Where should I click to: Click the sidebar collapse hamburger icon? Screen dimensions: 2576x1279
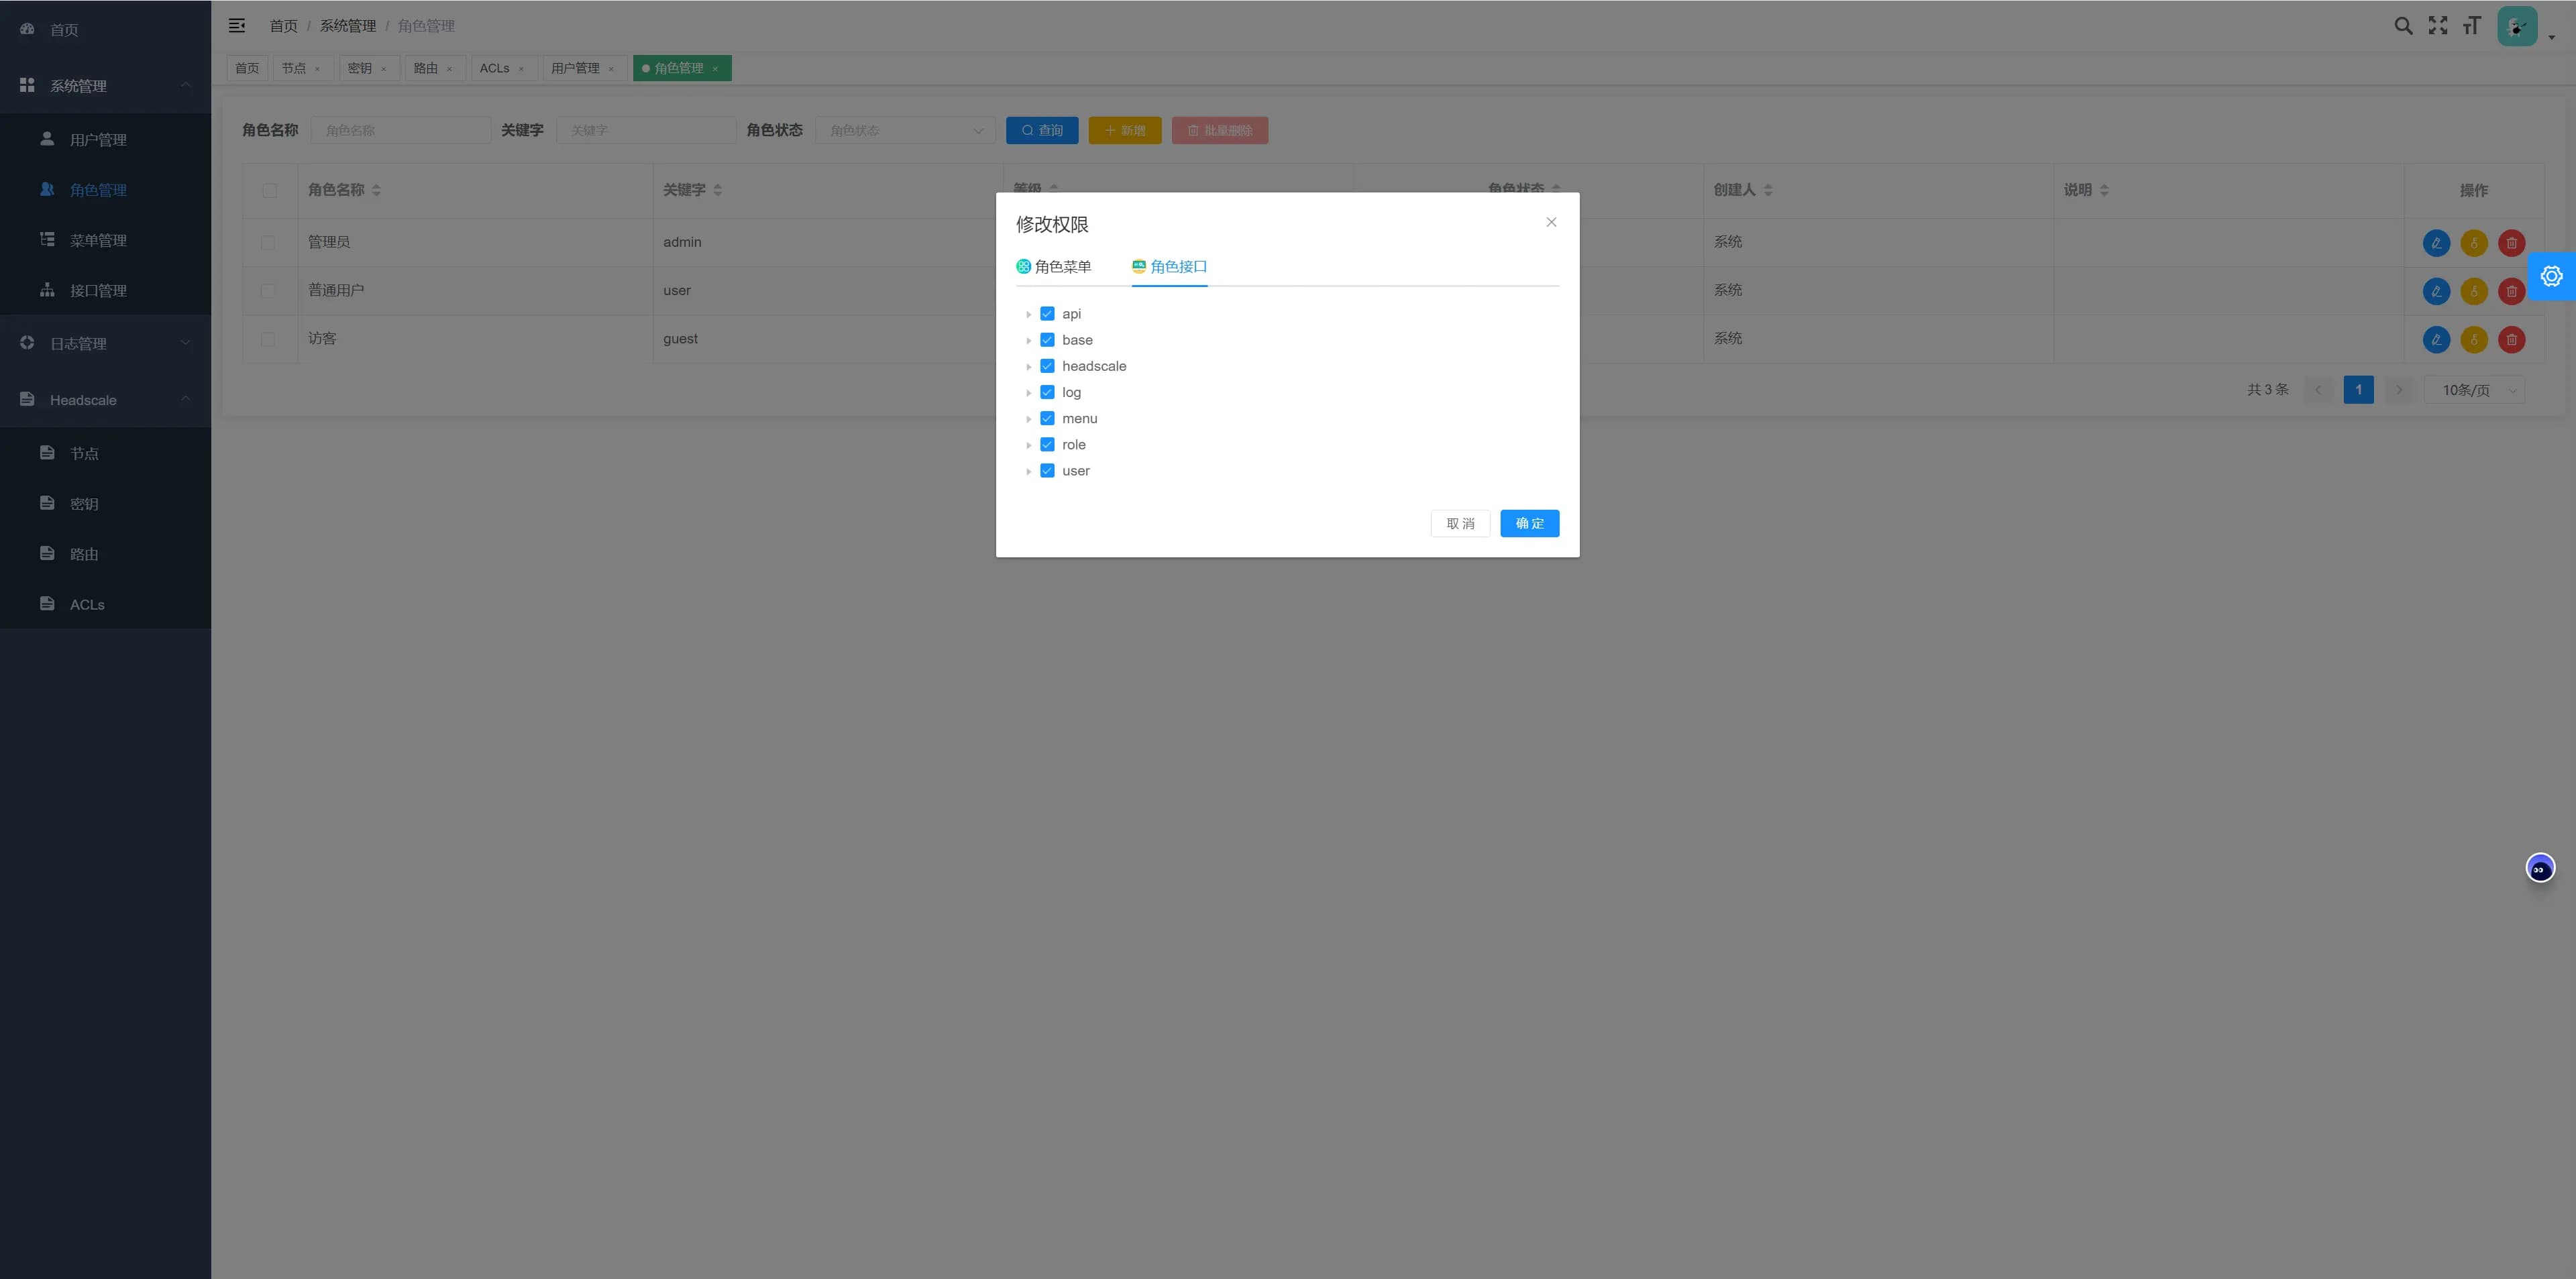(237, 26)
